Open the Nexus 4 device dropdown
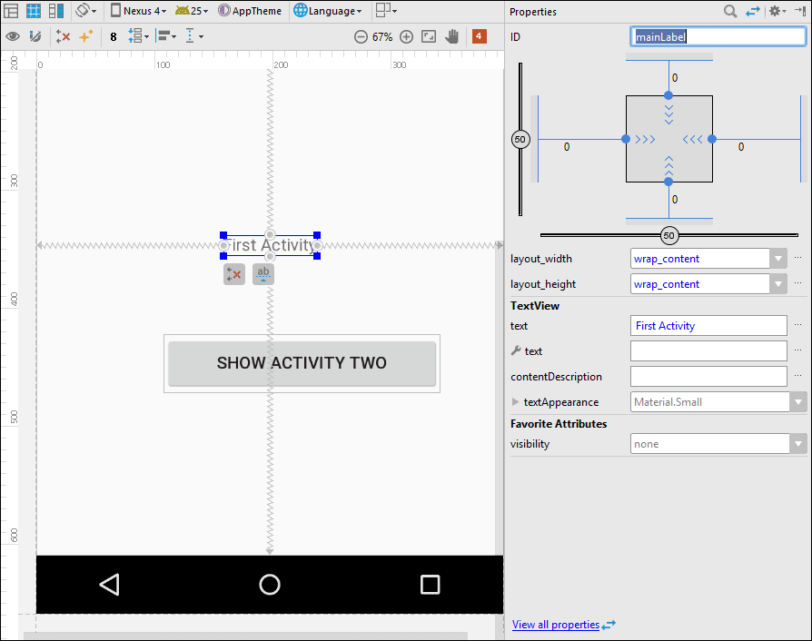Viewport: 812px width, 641px height. click(x=139, y=11)
